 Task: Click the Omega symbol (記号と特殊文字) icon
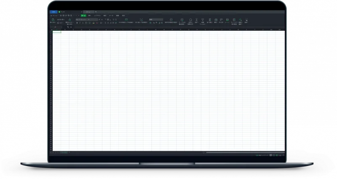(190, 20)
